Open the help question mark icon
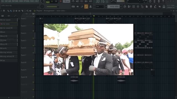 (163, 1)
